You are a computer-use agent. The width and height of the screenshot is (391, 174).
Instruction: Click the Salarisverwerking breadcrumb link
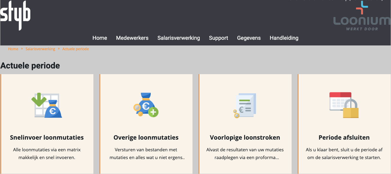pyautogui.click(x=40, y=49)
